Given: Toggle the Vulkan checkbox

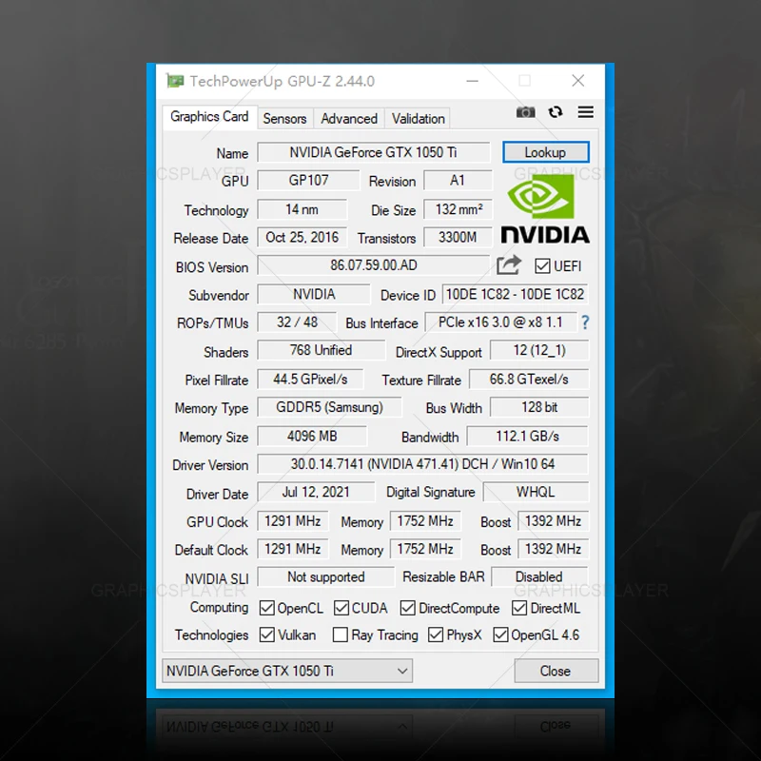Looking at the screenshot, I should click(x=267, y=634).
